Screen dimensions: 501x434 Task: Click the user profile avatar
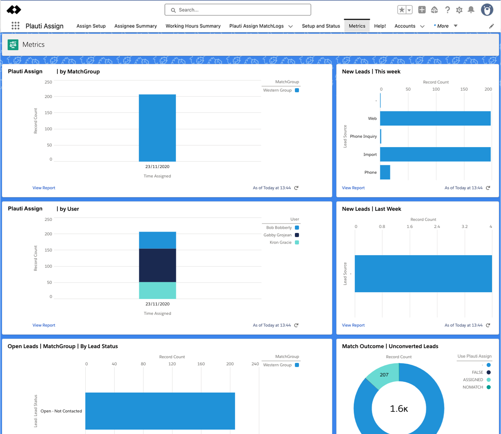click(487, 10)
